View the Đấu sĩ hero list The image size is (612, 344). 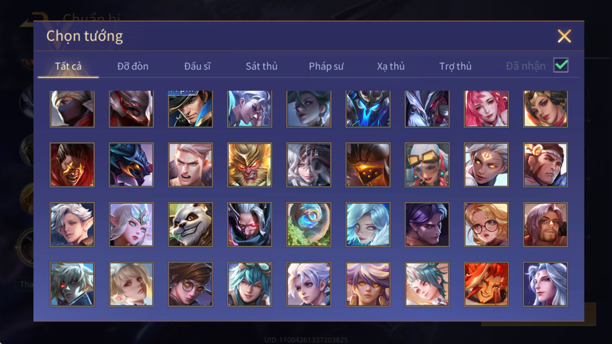pyautogui.click(x=197, y=66)
